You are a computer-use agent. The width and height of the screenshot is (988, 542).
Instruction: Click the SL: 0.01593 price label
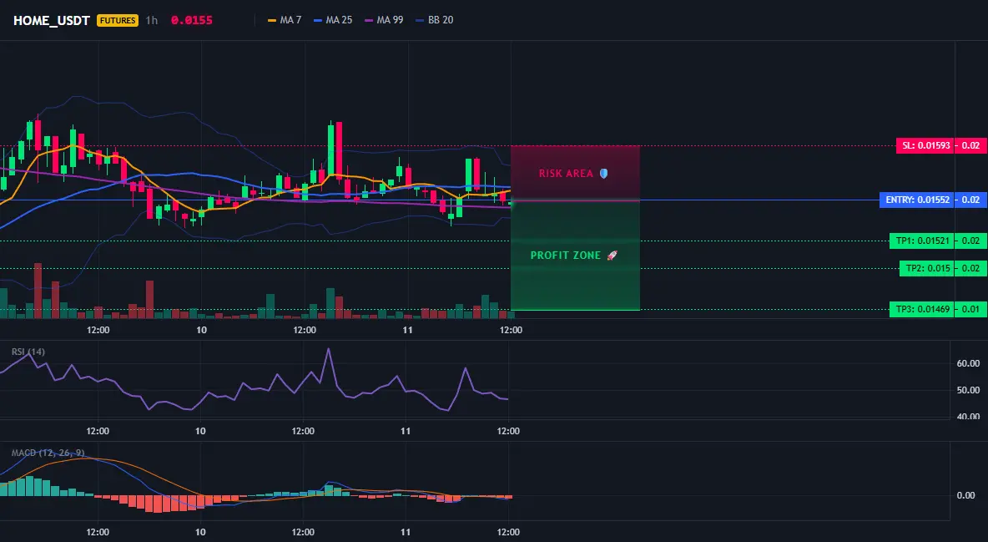[x=925, y=146]
